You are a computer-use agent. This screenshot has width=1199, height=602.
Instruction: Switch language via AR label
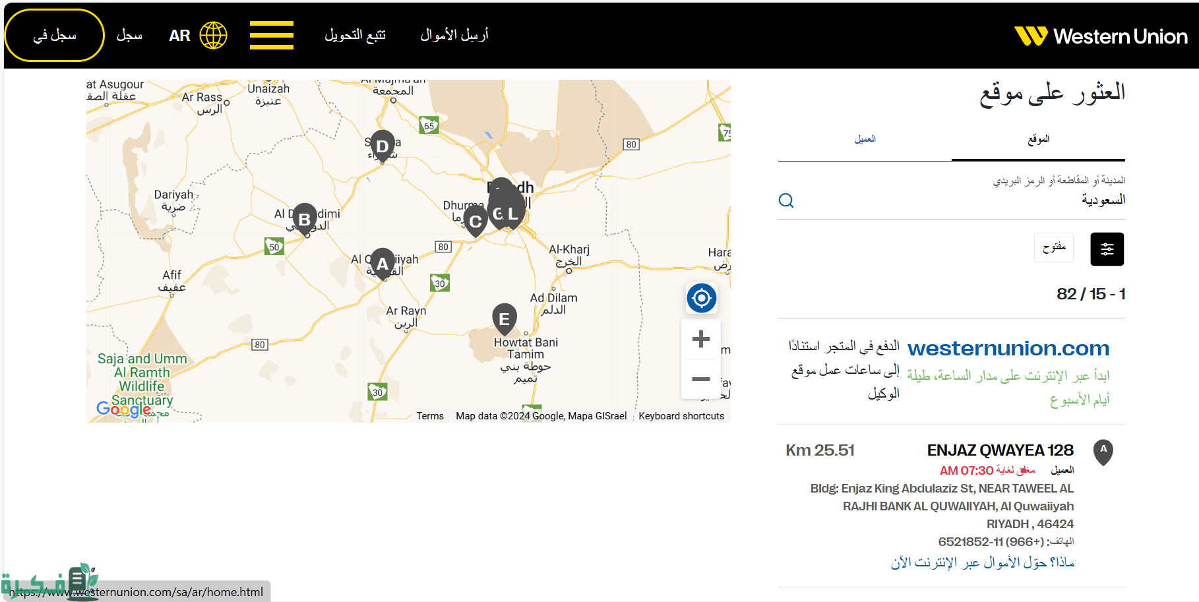pyautogui.click(x=179, y=36)
